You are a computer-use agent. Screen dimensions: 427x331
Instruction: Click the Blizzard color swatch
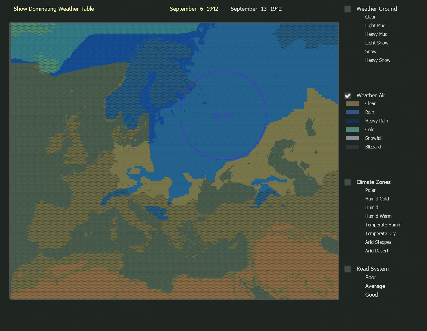click(352, 147)
